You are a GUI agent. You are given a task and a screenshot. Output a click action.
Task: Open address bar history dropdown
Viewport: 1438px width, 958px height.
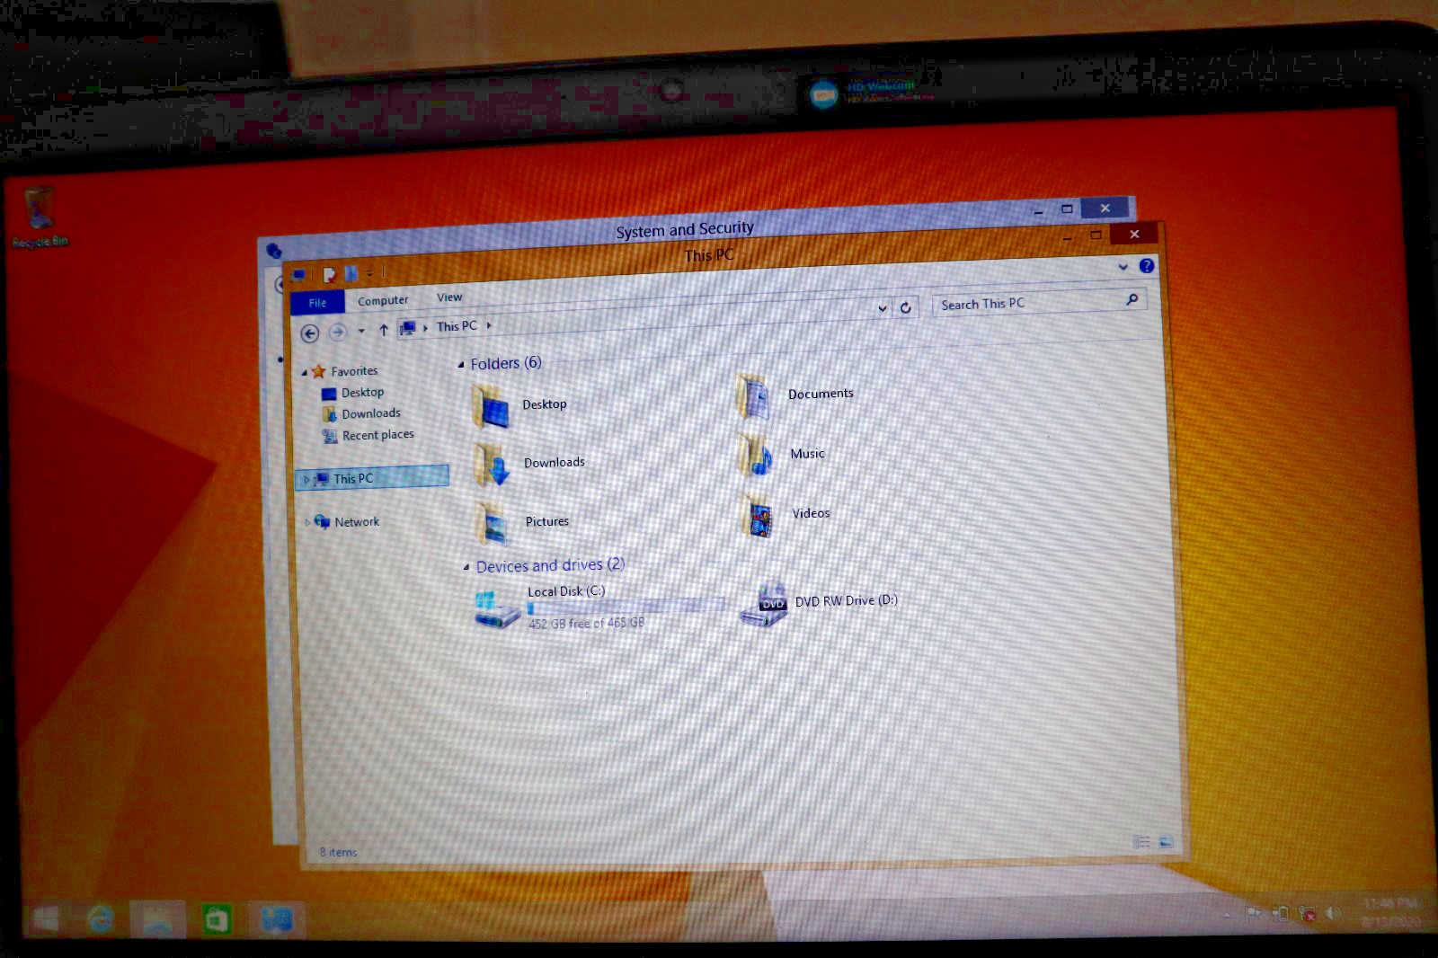click(883, 308)
